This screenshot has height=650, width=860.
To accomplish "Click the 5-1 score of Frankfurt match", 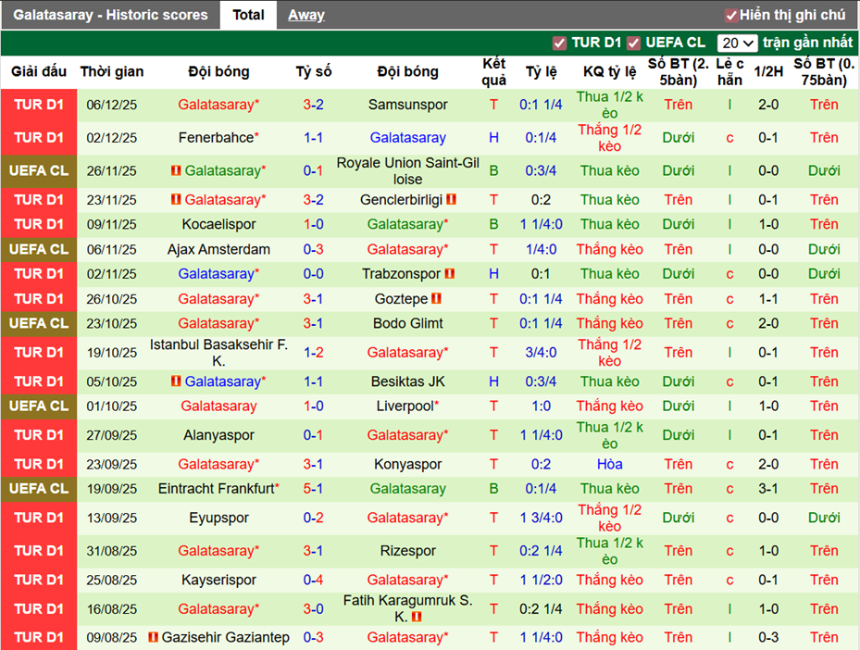I will coord(313,488).
